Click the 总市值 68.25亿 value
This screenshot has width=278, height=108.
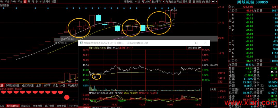(x=248, y=93)
